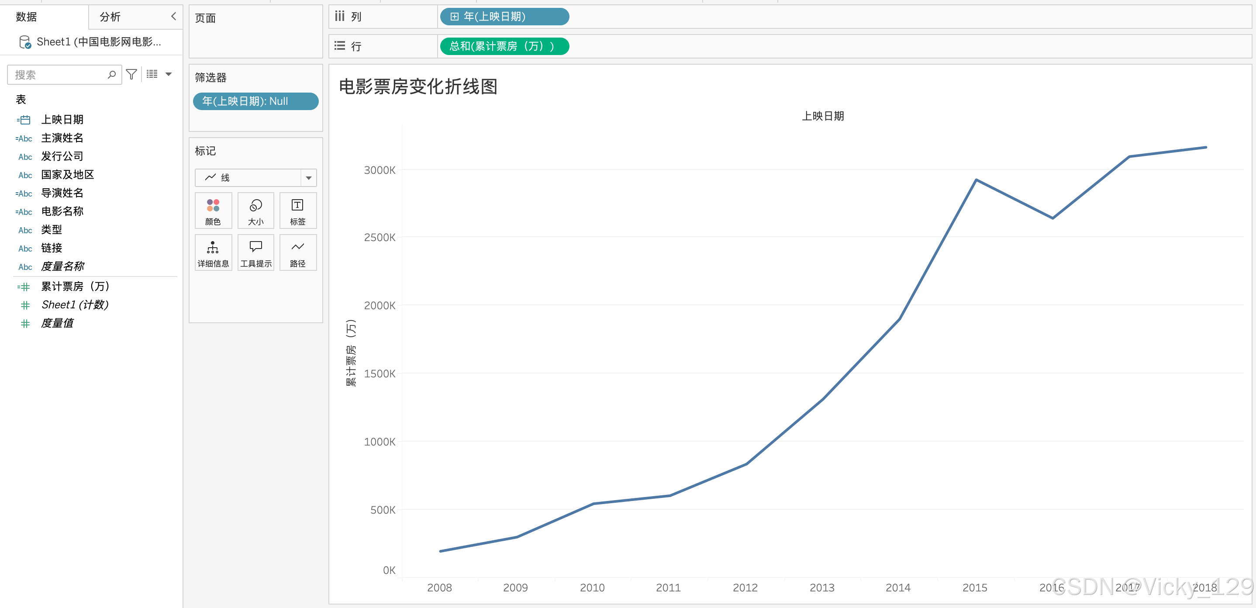This screenshot has height=608, width=1256.
Task: Switch to the 数据 tab
Action: tap(26, 17)
